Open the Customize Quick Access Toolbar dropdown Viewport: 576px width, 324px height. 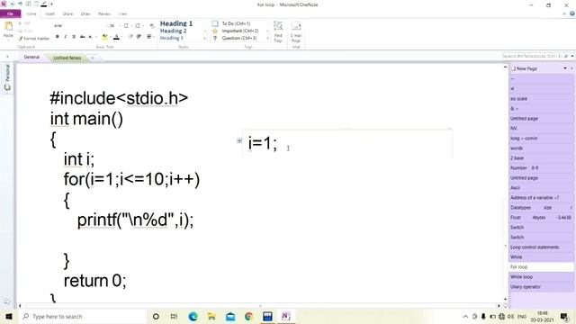52,4
